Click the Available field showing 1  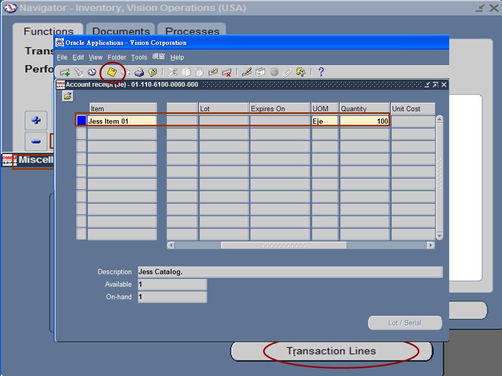(172, 284)
